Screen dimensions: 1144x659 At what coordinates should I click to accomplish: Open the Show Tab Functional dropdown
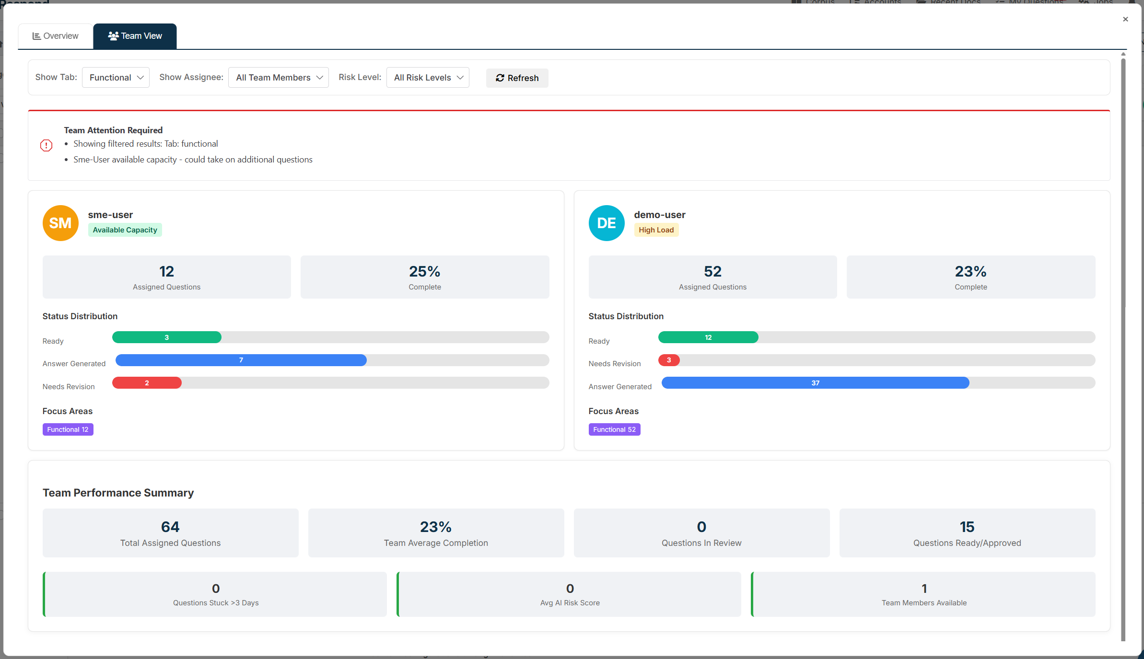(x=116, y=78)
